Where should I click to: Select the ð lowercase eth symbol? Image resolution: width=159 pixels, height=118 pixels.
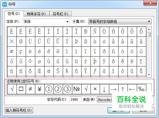104,52
